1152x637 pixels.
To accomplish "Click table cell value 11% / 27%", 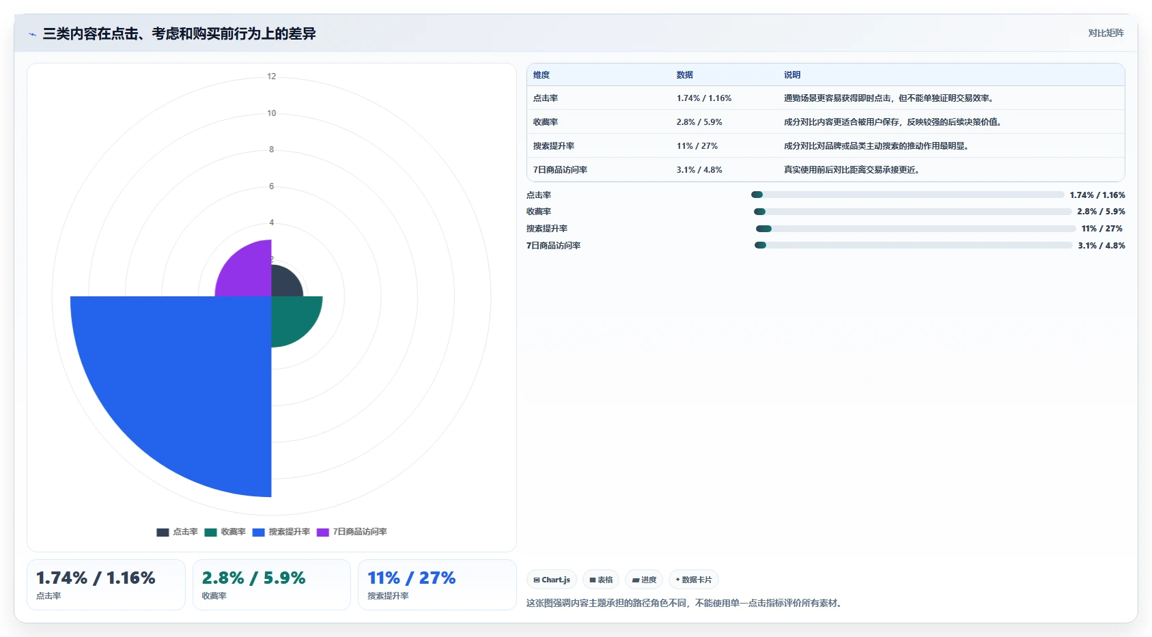I will pyautogui.click(x=697, y=146).
